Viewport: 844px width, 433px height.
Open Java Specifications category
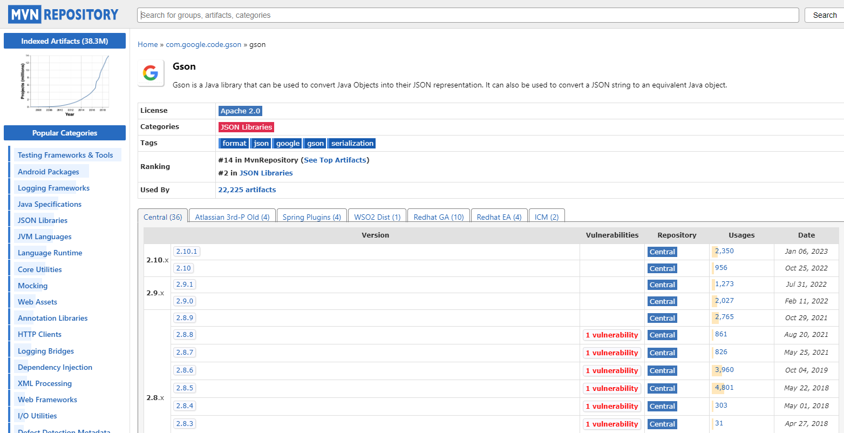coord(50,204)
